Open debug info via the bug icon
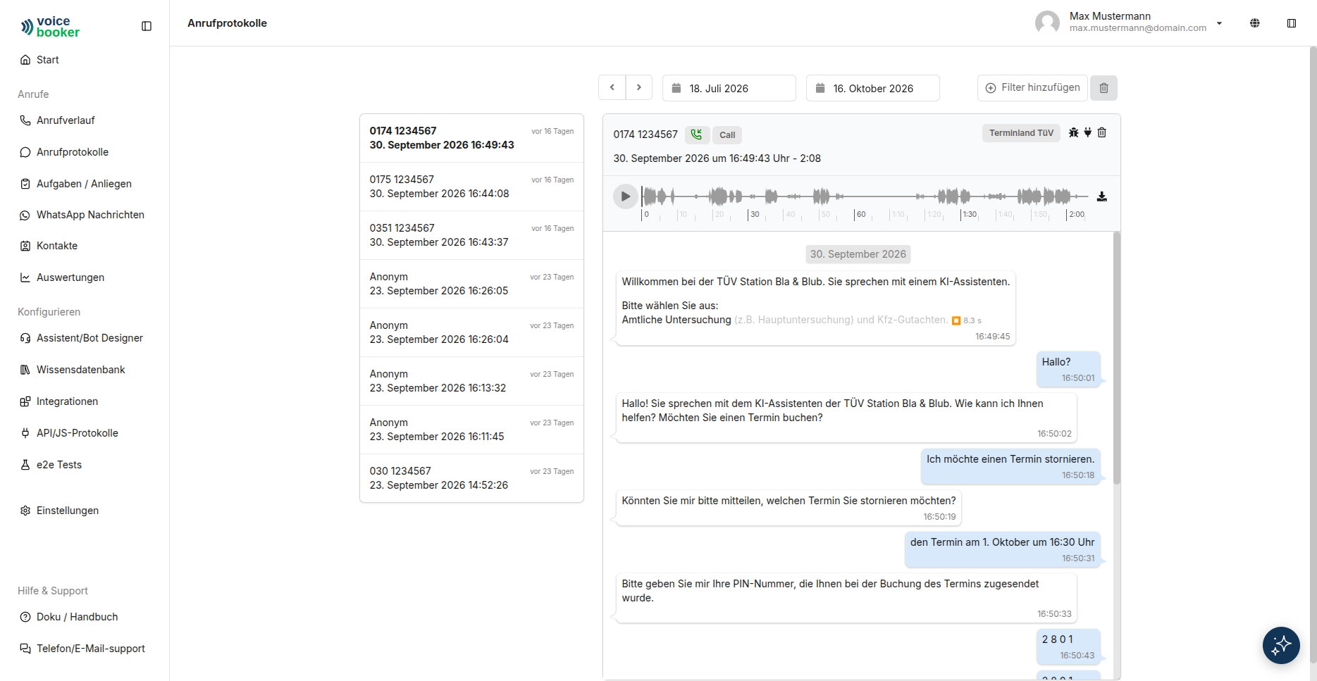This screenshot has height=681, width=1317. click(x=1073, y=132)
